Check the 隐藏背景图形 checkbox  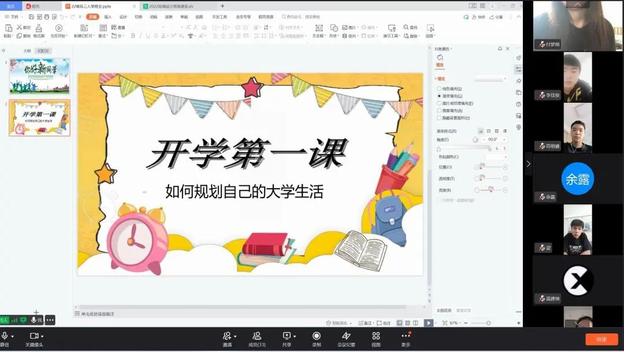(x=440, y=118)
